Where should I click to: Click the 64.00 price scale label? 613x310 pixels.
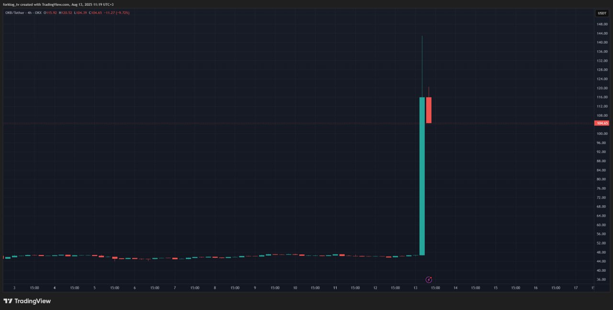[602, 215]
